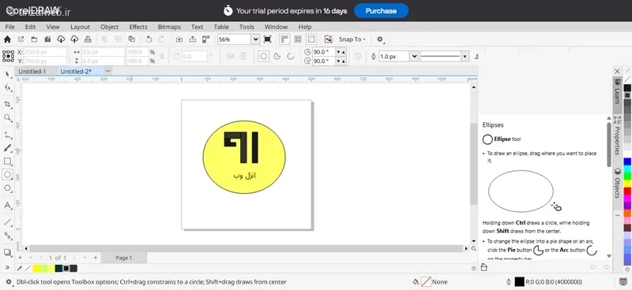Viewport: 632px width, 290px height.
Task: Click the Learn panel vertical scrollbar
Action: click(609, 144)
